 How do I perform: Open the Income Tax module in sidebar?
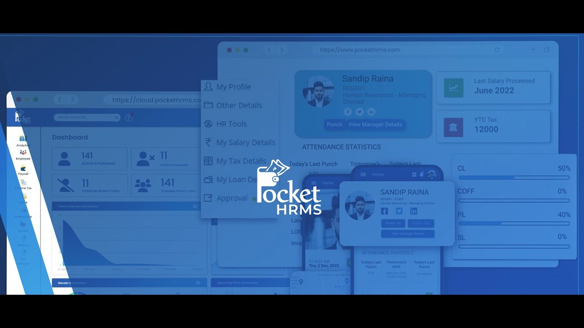click(x=23, y=184)
